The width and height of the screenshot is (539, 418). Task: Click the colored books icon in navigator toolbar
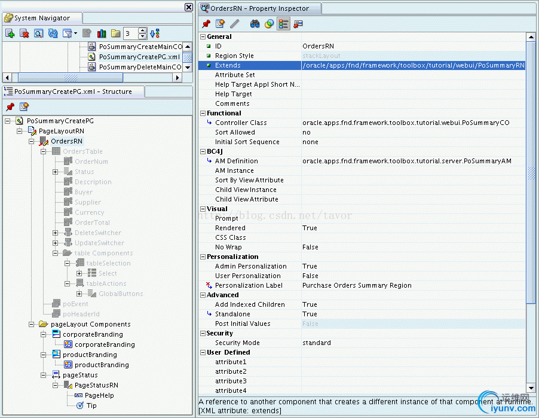click(102, 33)
